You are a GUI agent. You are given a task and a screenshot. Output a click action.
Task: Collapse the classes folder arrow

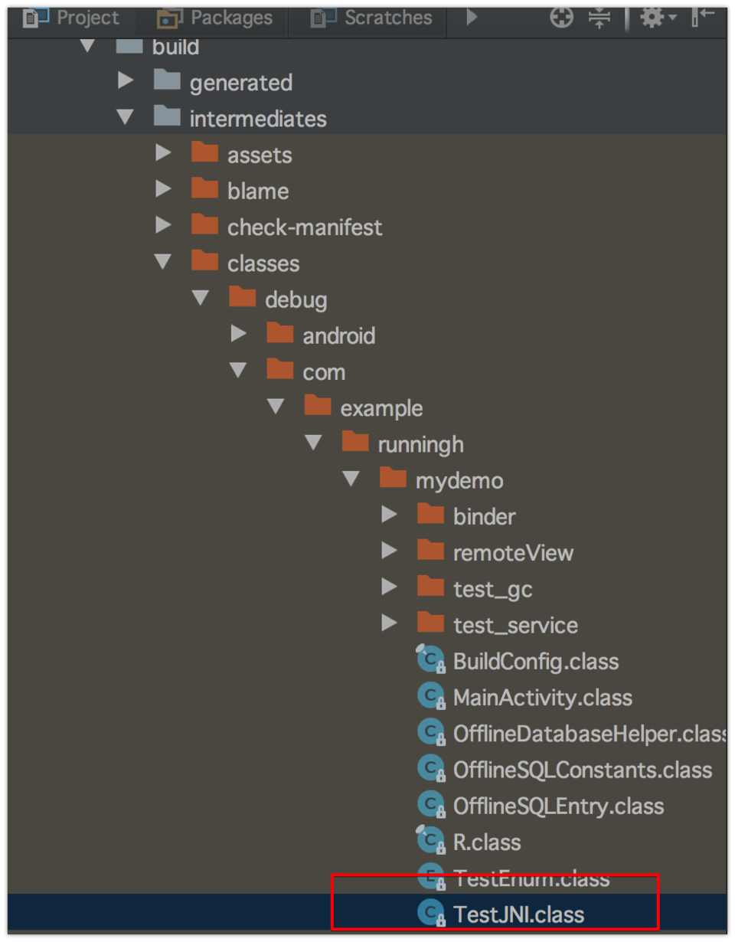tap(163, 262)
